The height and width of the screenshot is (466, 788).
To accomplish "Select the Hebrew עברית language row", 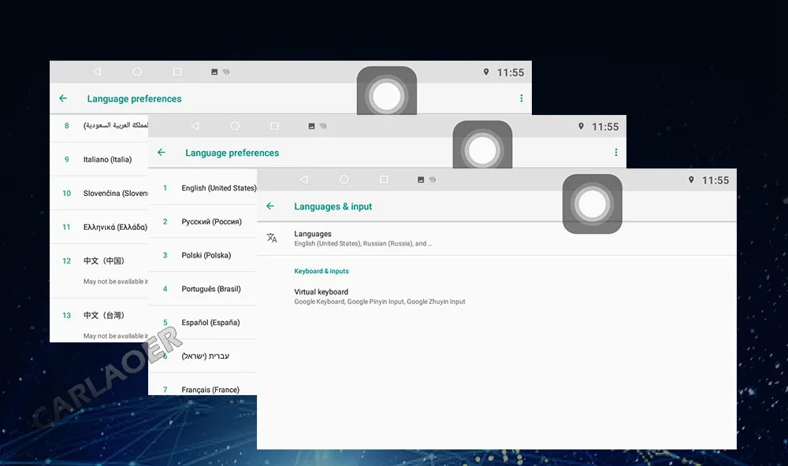I will 203,356.
